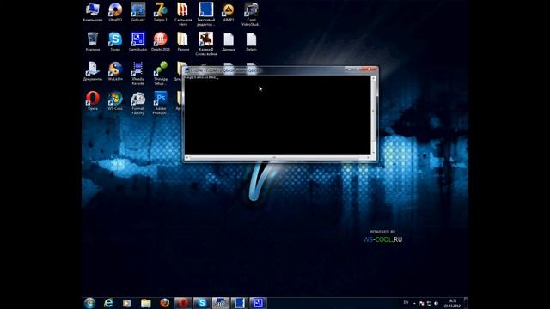Click the console horizontal scrollbar

[x=278, y=158]
